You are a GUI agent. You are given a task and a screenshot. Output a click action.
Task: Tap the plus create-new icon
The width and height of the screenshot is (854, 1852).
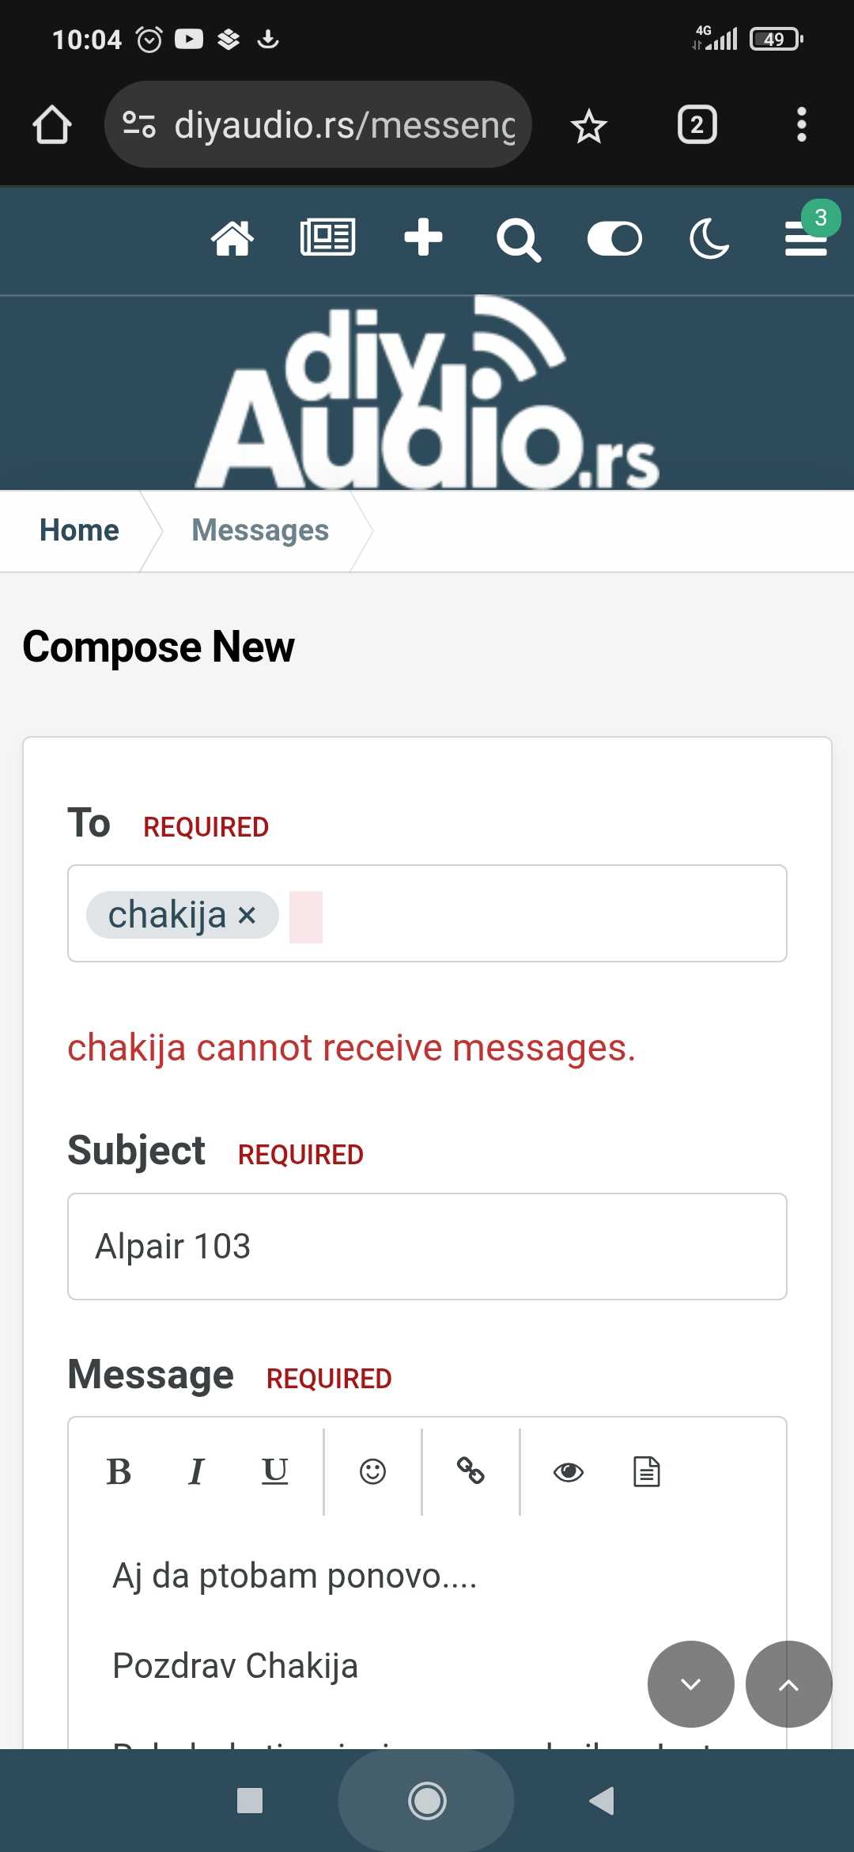tap(423, 237)
